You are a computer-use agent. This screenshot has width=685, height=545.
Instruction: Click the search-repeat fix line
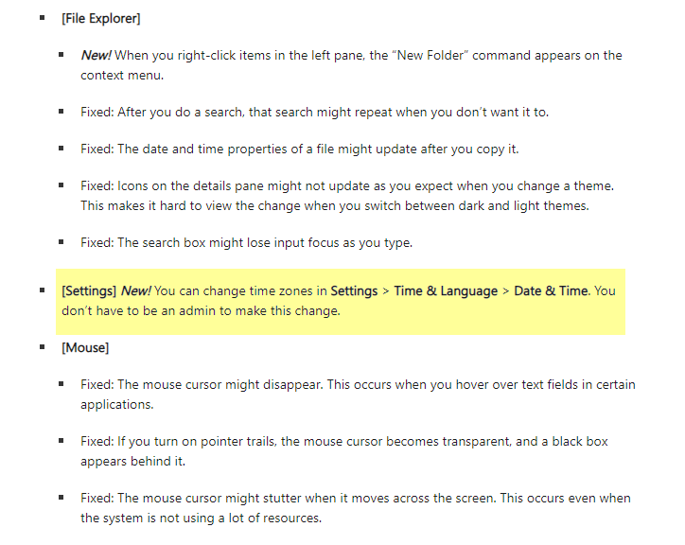314,113
